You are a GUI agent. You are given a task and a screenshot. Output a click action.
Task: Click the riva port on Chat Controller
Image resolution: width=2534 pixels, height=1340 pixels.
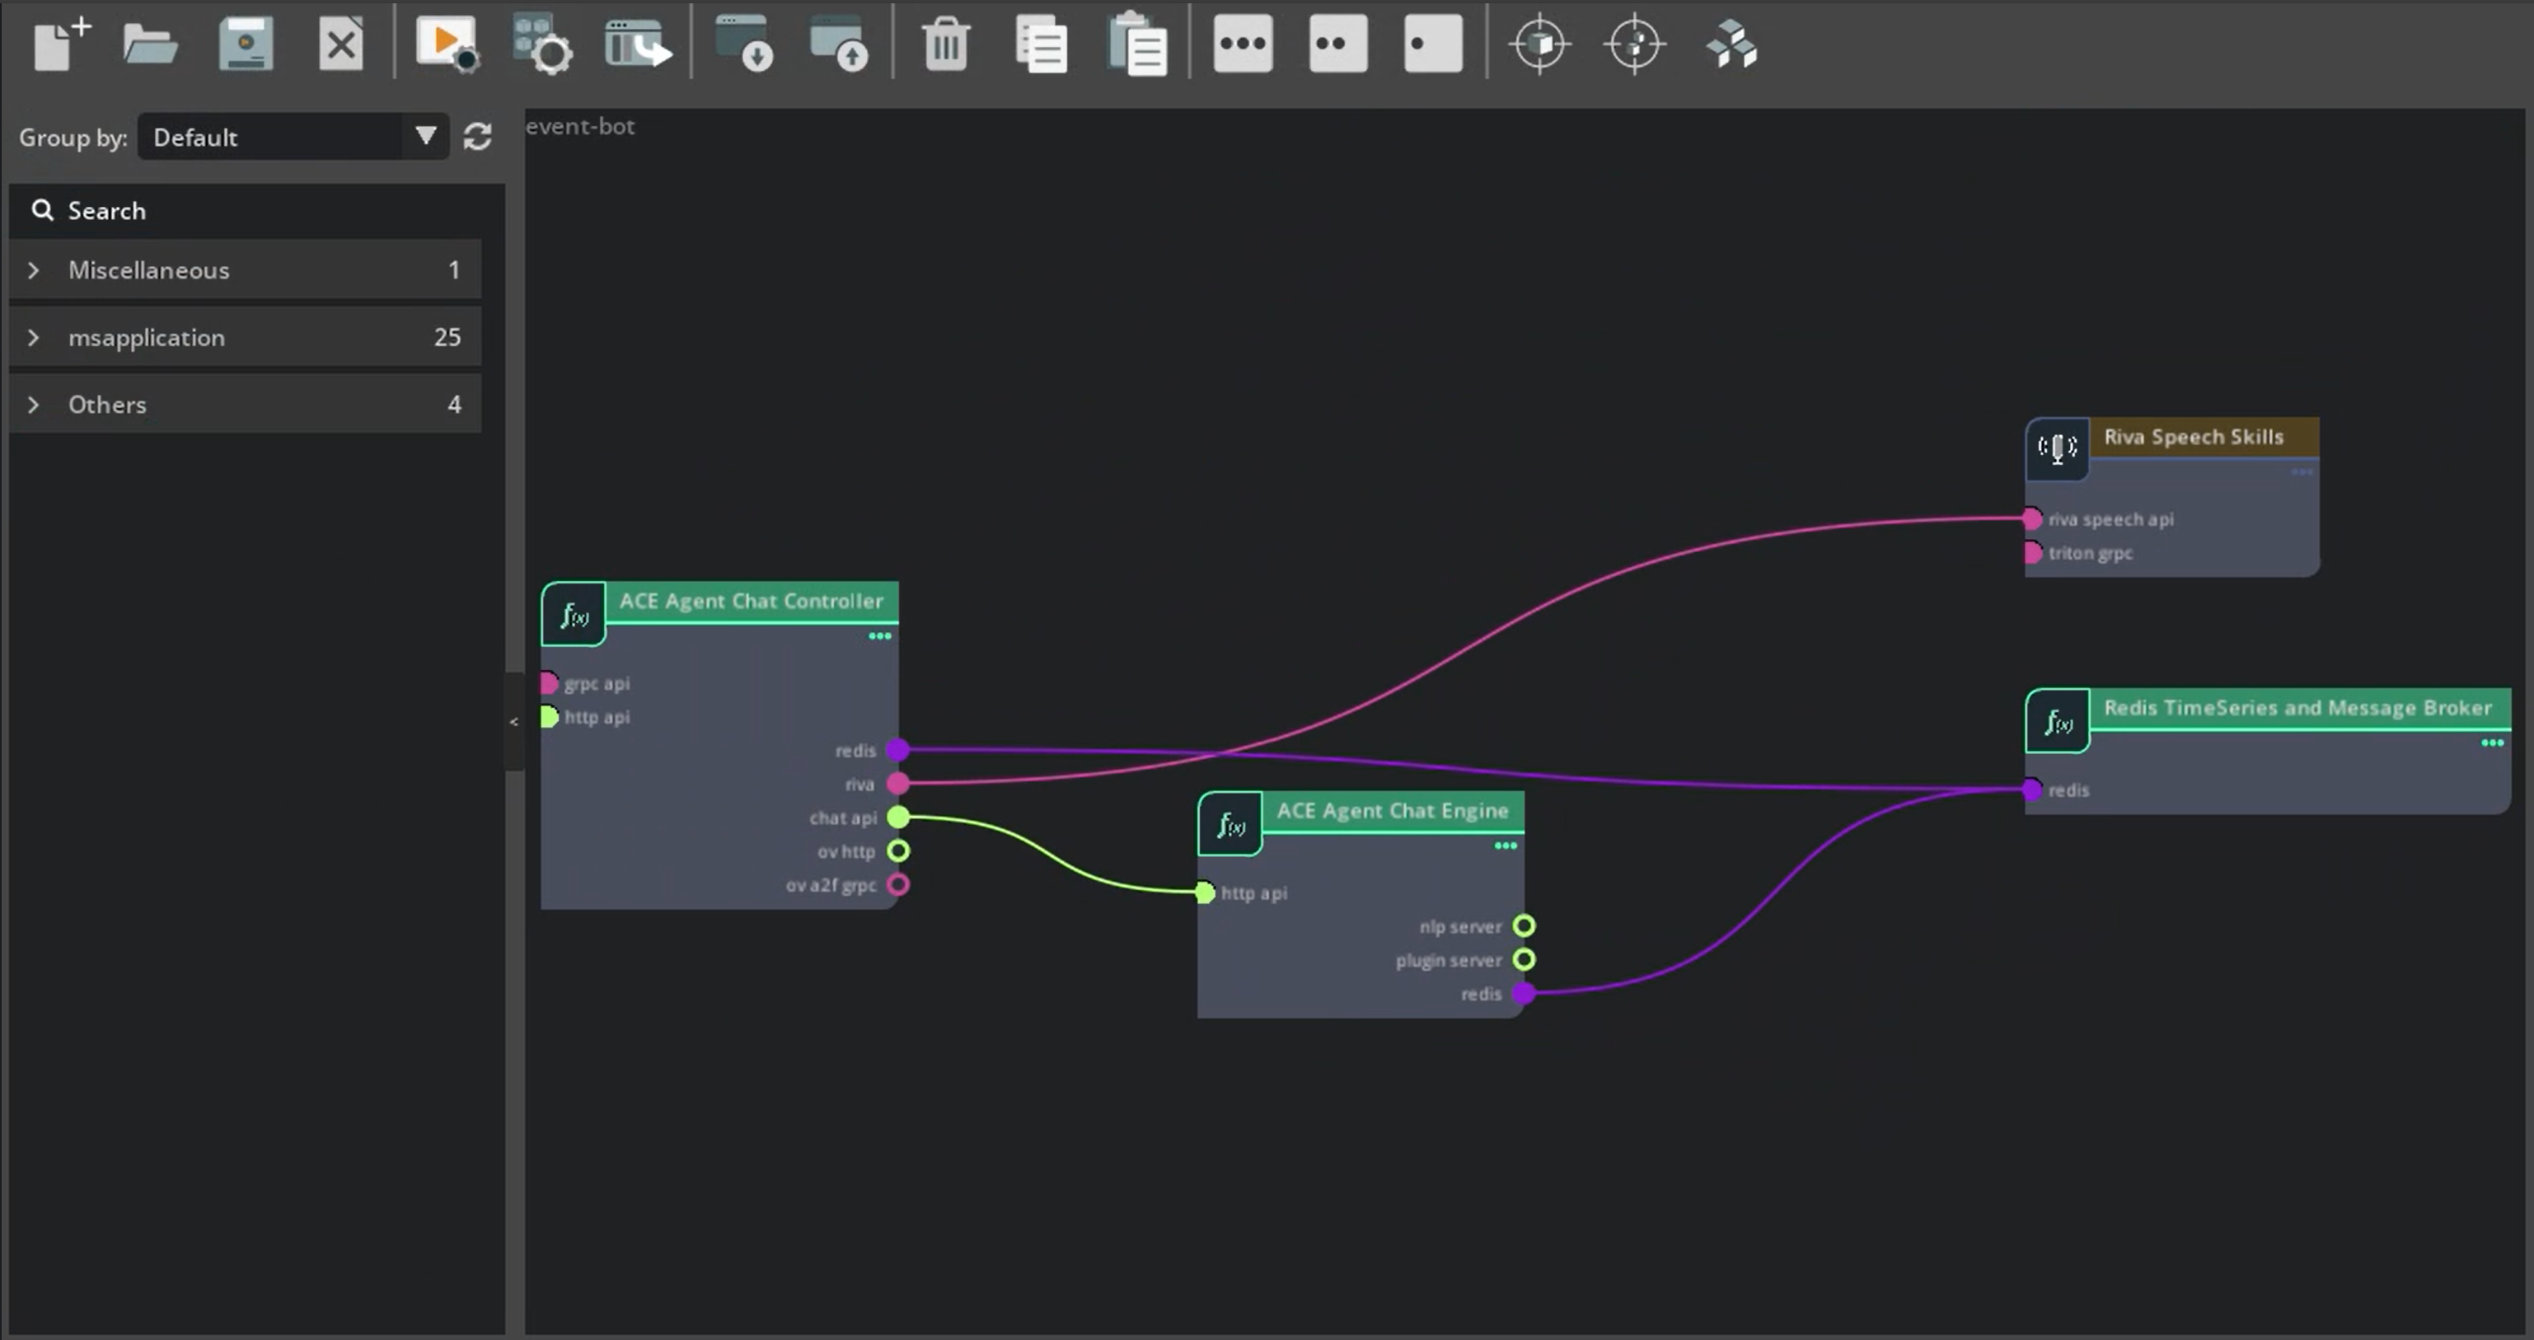point(897,784)
